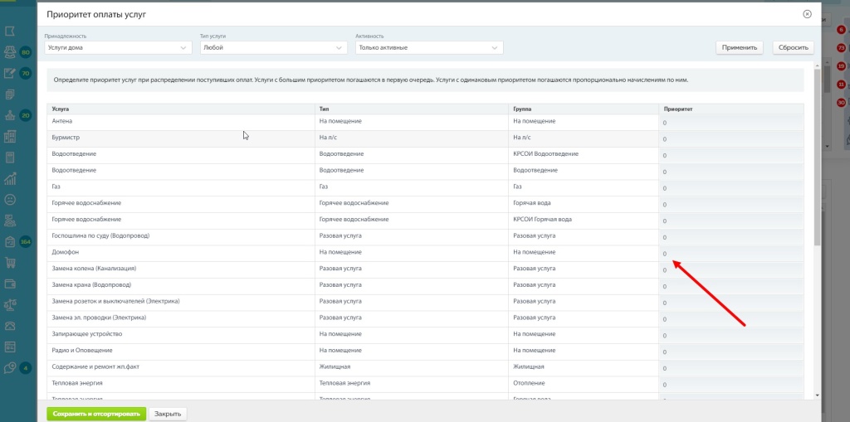Click the red badge showing 19 behind the dialog

pyautogui.click(x=841, y=65)
